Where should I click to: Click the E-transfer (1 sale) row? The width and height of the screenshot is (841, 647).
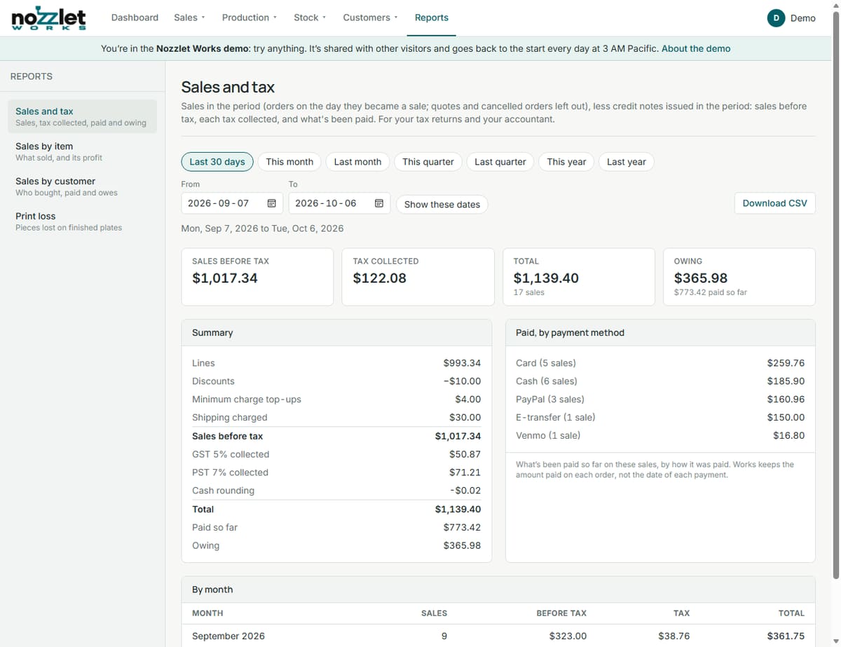[x=660, y=417]
